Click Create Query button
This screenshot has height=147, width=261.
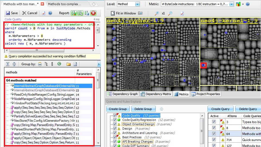(220, 109)
